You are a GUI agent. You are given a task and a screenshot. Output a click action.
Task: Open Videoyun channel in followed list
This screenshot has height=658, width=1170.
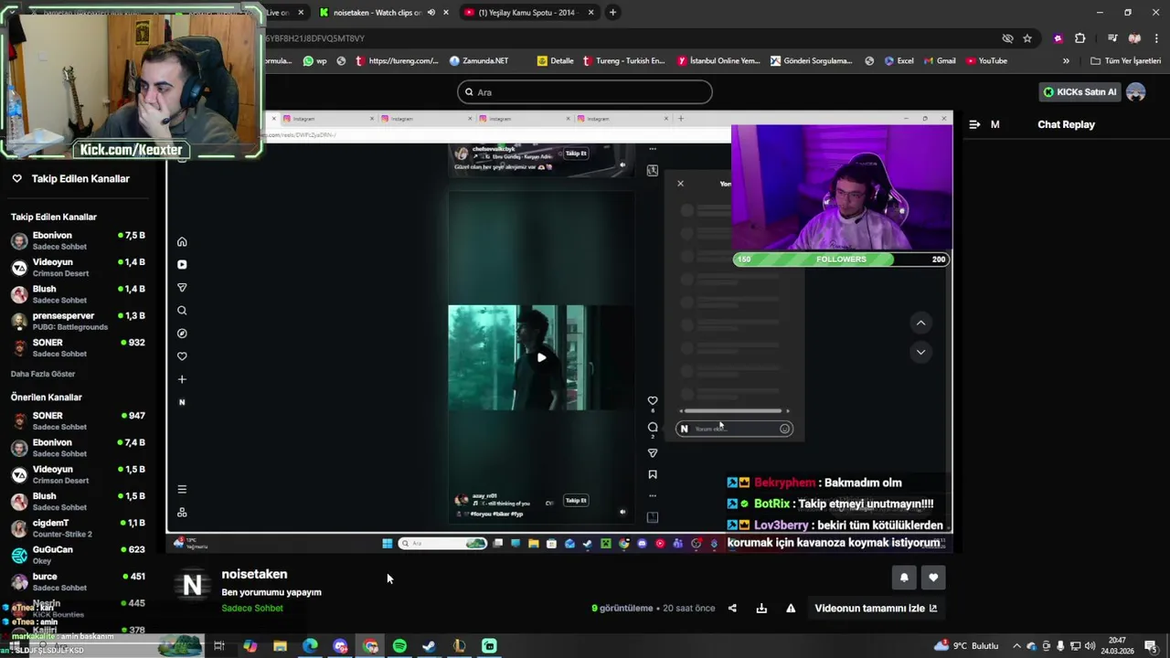tap(78, 267)
